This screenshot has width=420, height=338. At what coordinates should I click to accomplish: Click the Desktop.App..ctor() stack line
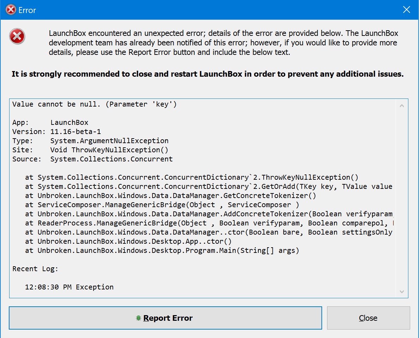tap(128, 241)
